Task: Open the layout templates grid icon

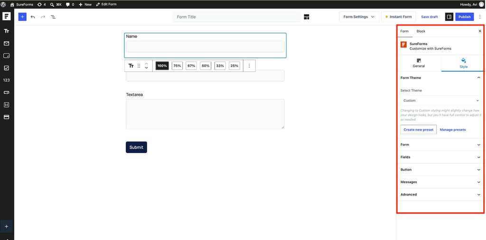Action: (x=307, y=17)
